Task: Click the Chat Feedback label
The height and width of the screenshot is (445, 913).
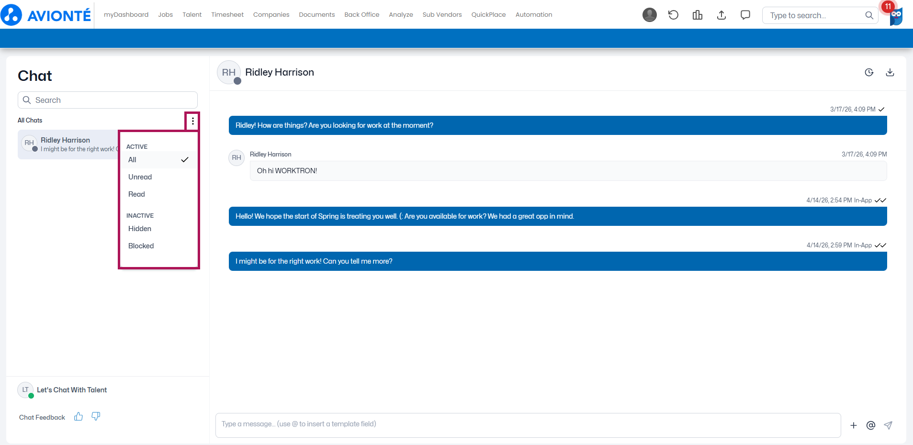Action: pos(42,417)
